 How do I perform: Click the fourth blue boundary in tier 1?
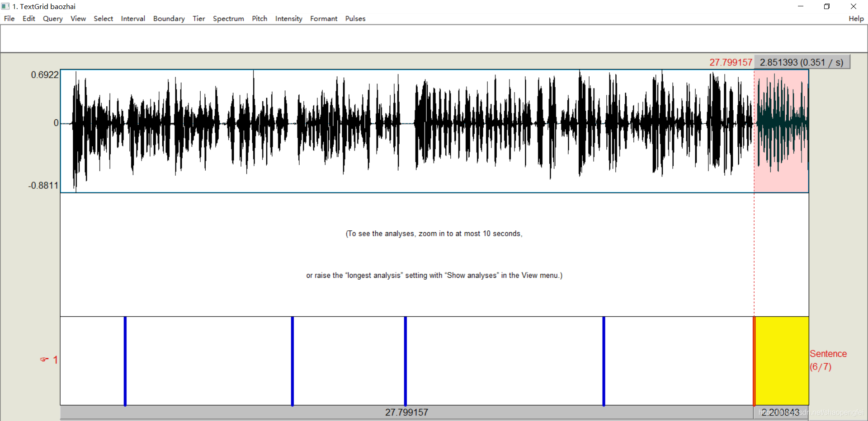[604, 360]
